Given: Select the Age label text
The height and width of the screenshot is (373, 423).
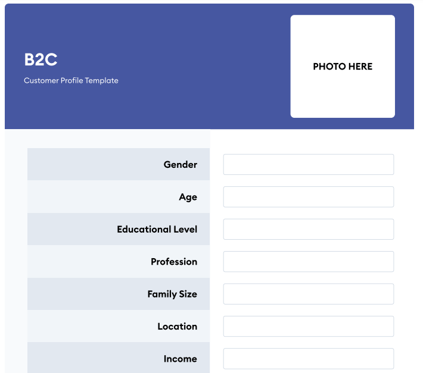Looking at the screenshot, I should [188, 198].
